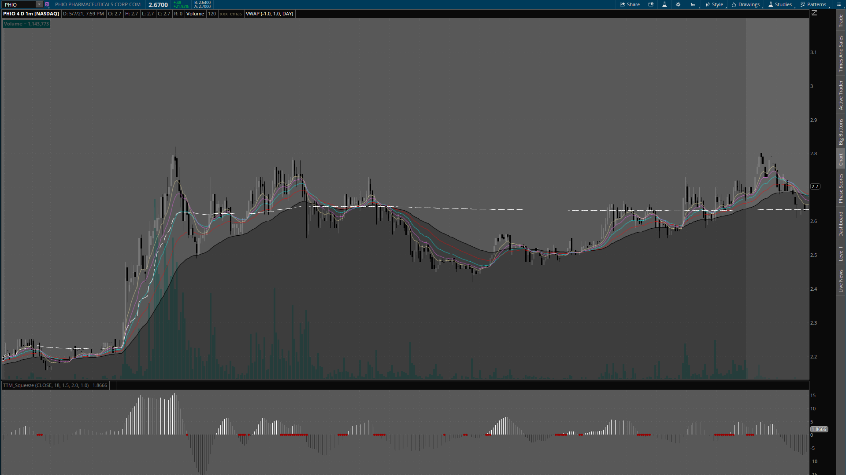Click the TTM_Squeeze study label
The width and height of the screenshot is (846, 475).
46,385
